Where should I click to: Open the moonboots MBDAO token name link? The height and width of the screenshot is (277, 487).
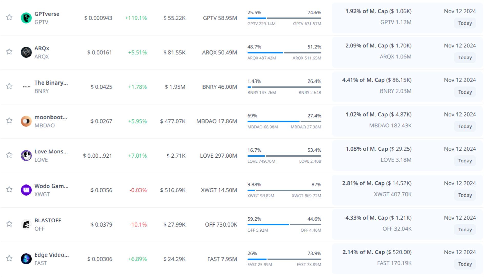click(51, 117)
